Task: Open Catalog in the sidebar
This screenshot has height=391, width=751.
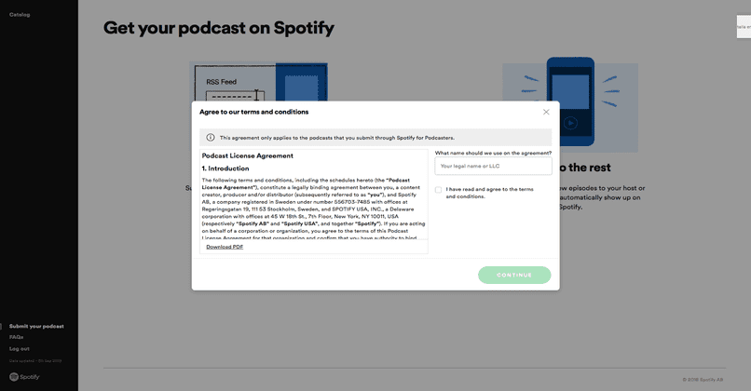Action: click(20, 15)
